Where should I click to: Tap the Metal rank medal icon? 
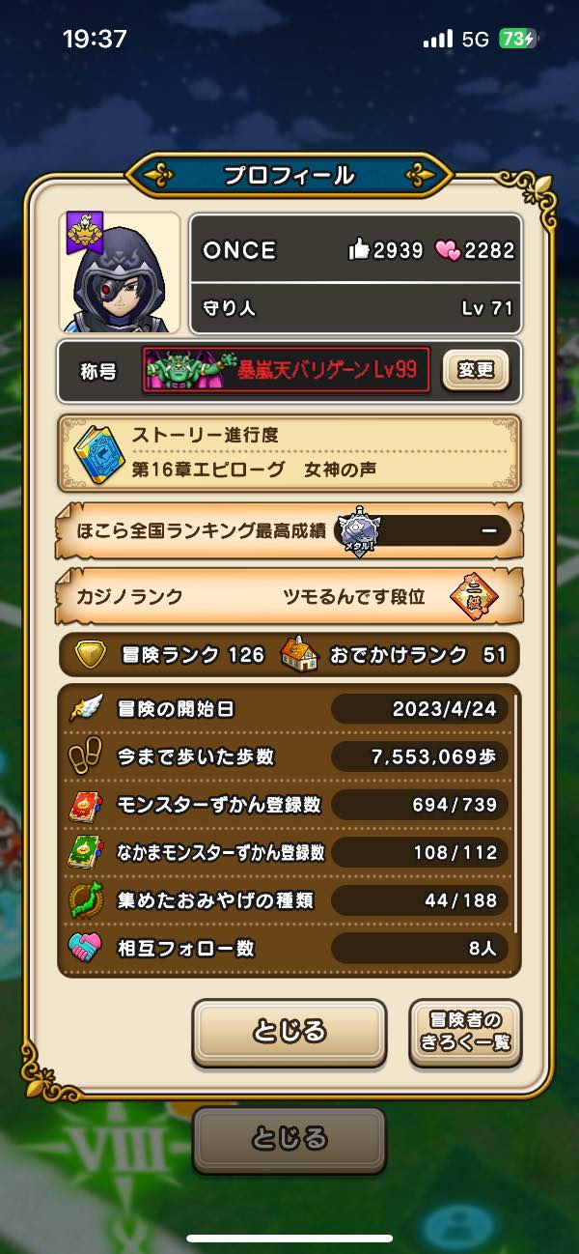tap(359, 530)
